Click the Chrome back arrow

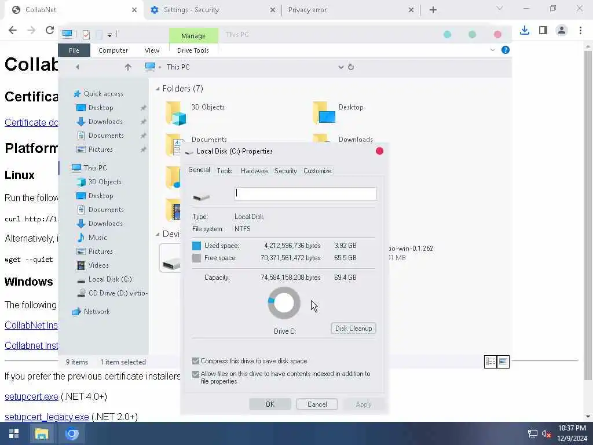click(x=13, y=30)
